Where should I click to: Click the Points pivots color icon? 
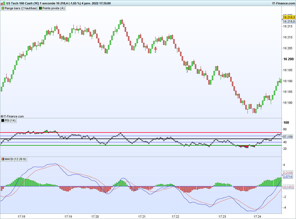coord(40,8)
